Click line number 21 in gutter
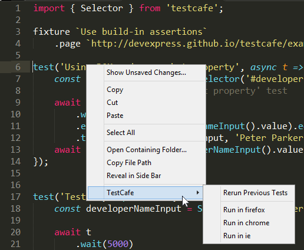The height and width of the screenshot is (250, 304). pos(15,244)
